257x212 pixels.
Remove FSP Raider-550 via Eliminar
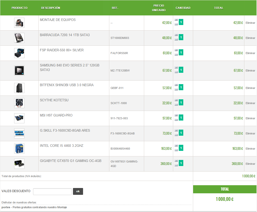click(250, 53)
